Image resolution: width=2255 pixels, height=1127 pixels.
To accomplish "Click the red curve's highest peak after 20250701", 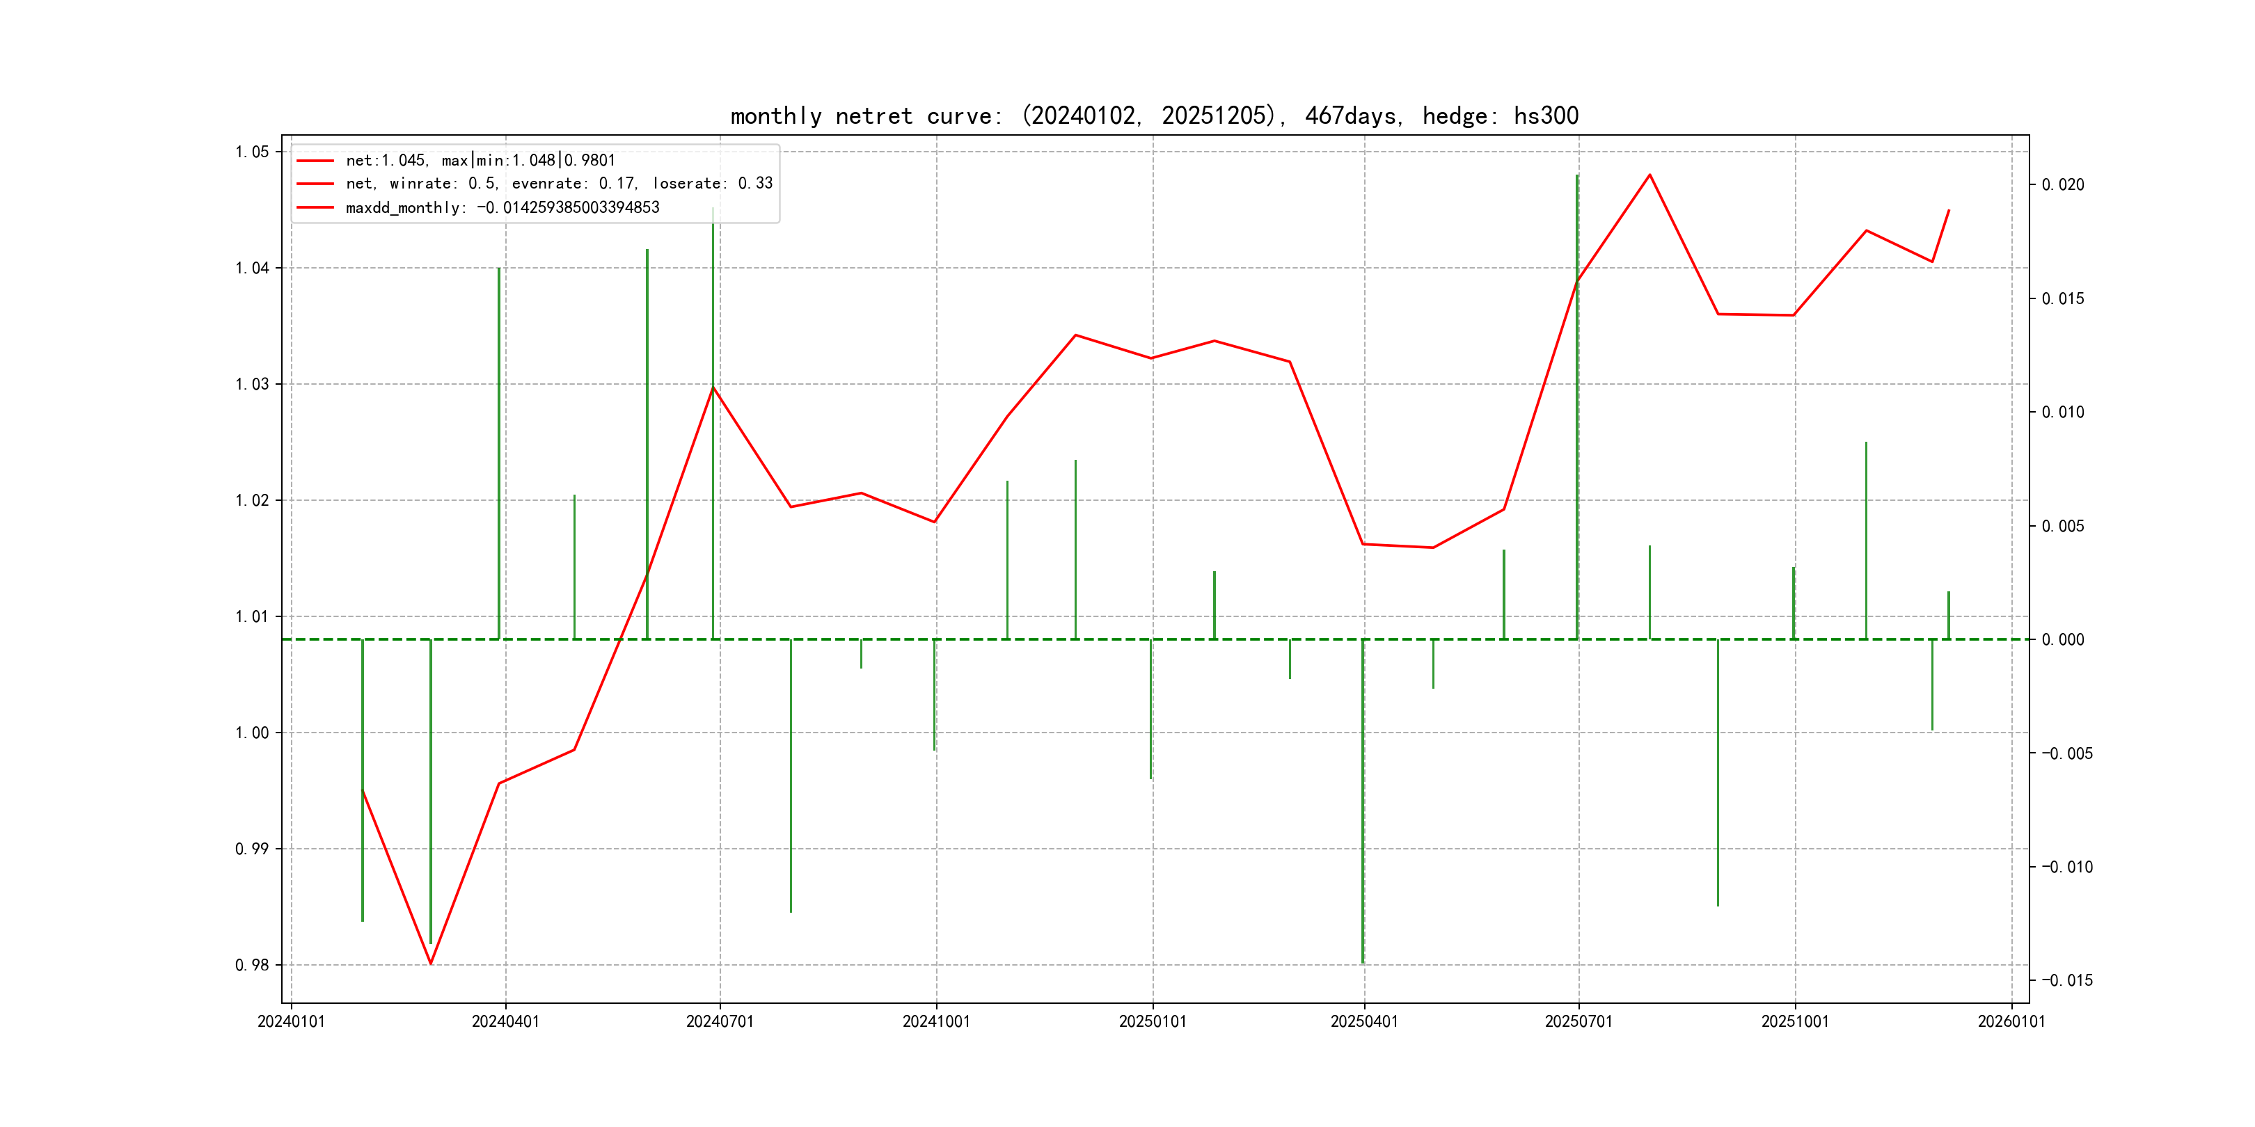I will coord(1649,175).
